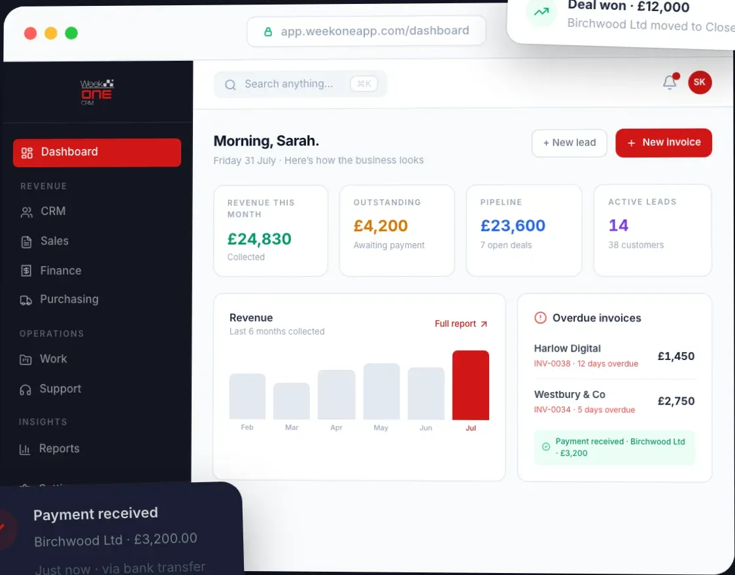
Task: Click the Support headset icon
Action: pos(26,389)
